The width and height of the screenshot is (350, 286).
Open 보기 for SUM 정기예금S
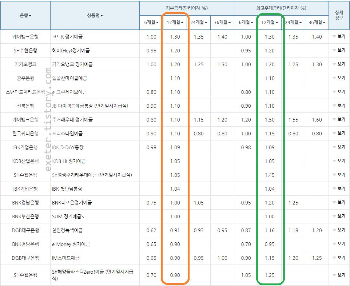(339, 217)
